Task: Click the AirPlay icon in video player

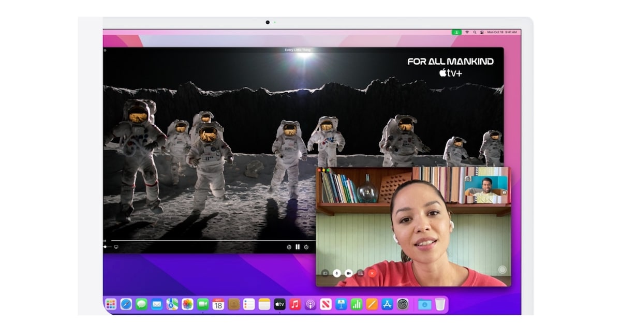Action: pyautogui.click(x=116, y=247)
